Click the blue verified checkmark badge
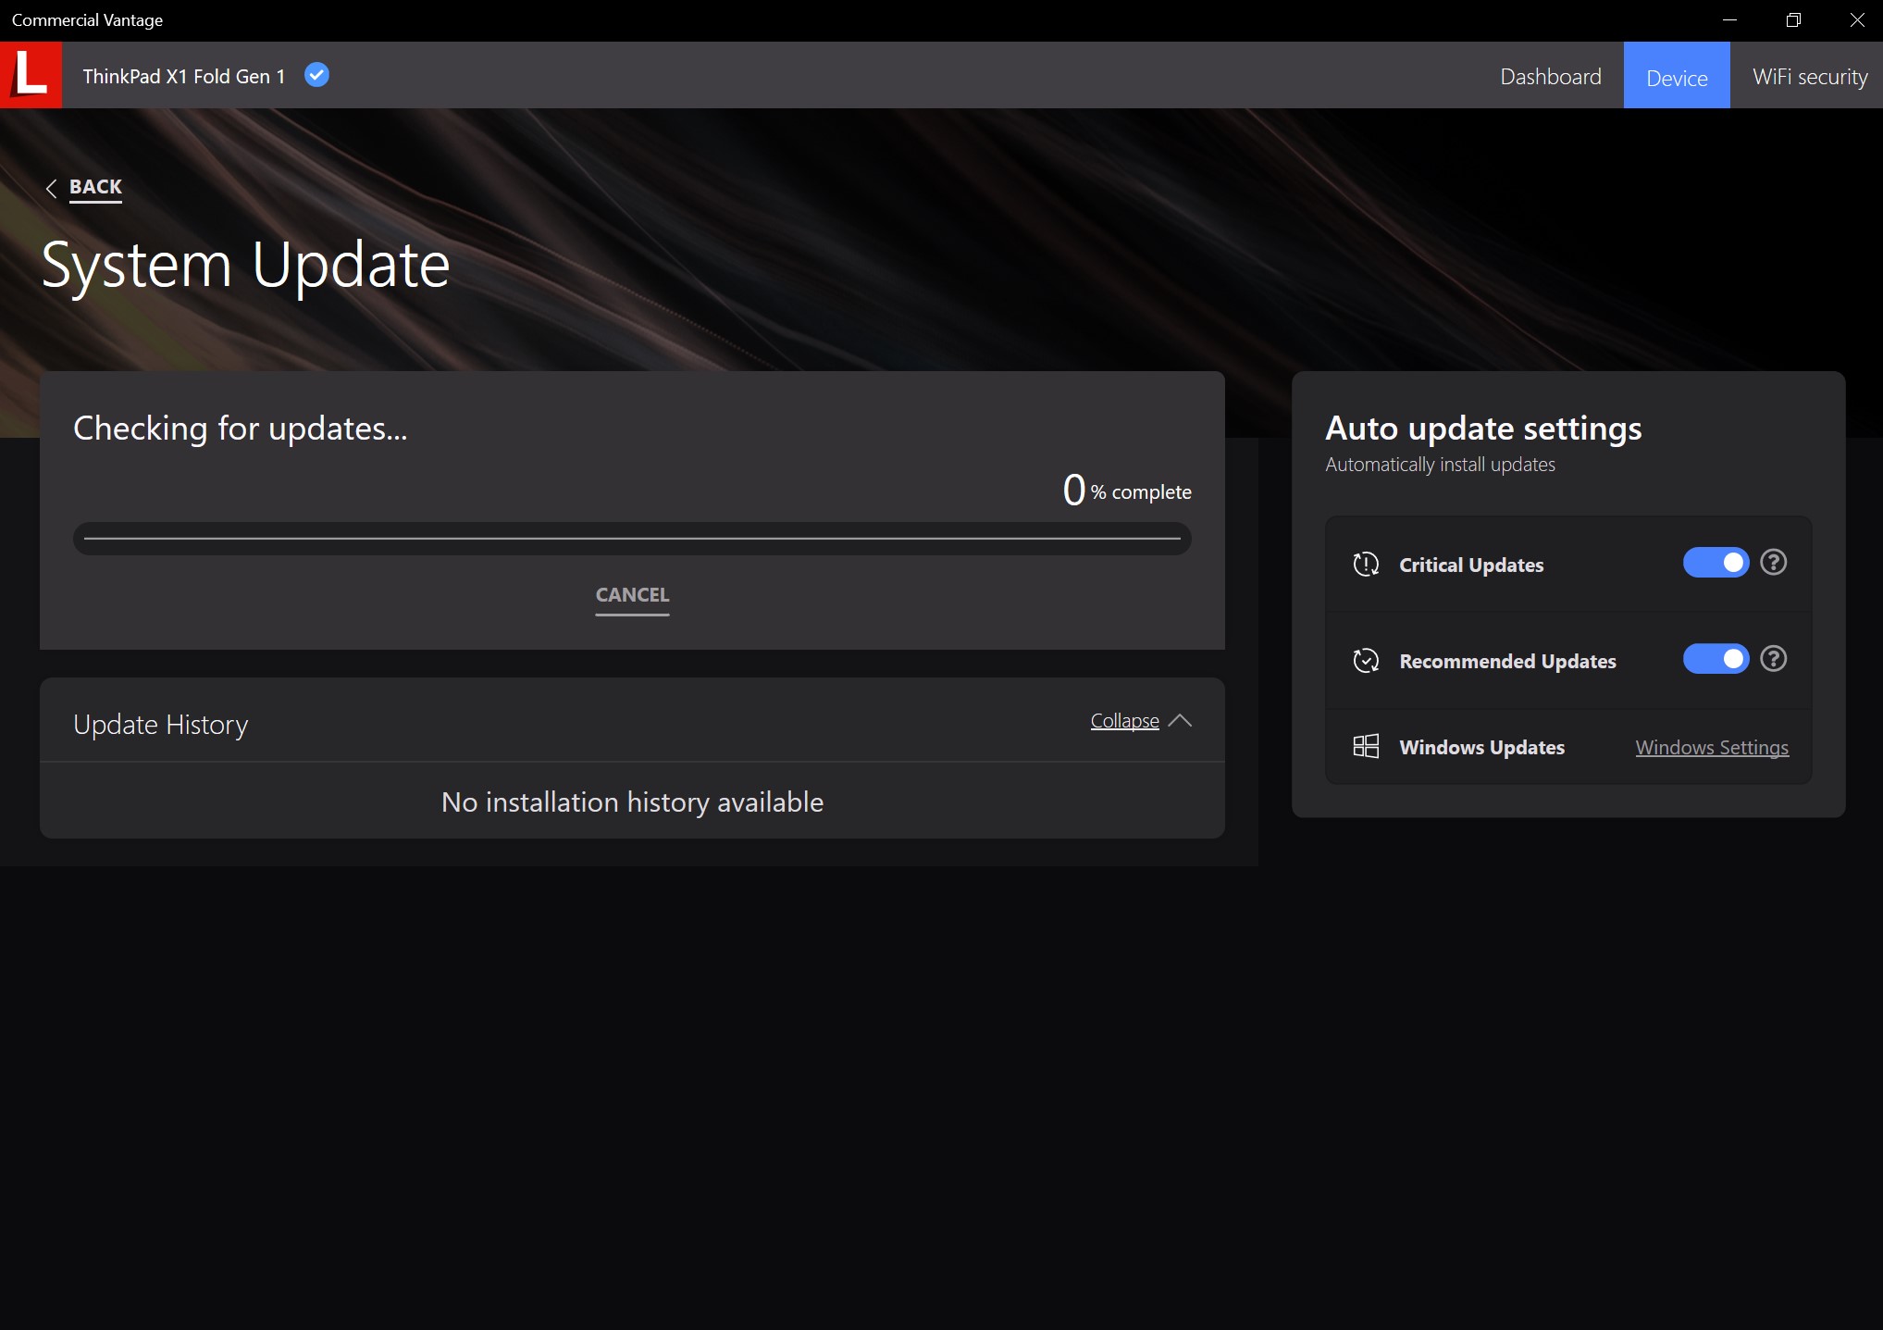1883x1330 pixels. [x=316, y=75]
